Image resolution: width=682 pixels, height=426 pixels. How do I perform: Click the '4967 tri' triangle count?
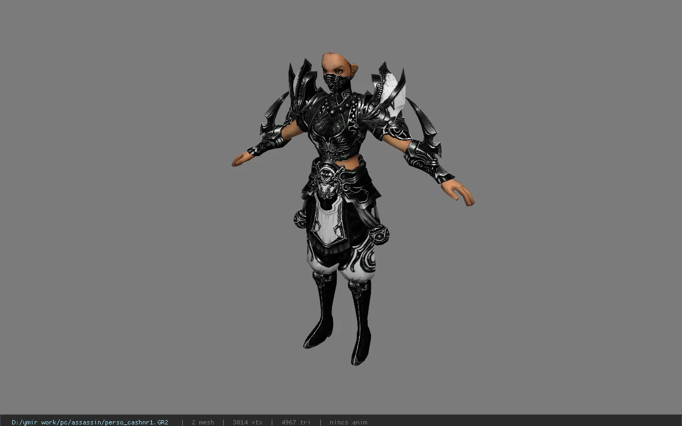tap(296, 422)
